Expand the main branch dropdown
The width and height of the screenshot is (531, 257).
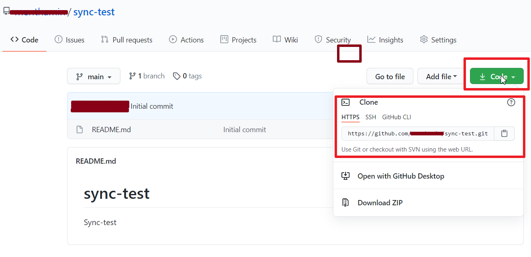pyautogui.click(x=94, y=76)
